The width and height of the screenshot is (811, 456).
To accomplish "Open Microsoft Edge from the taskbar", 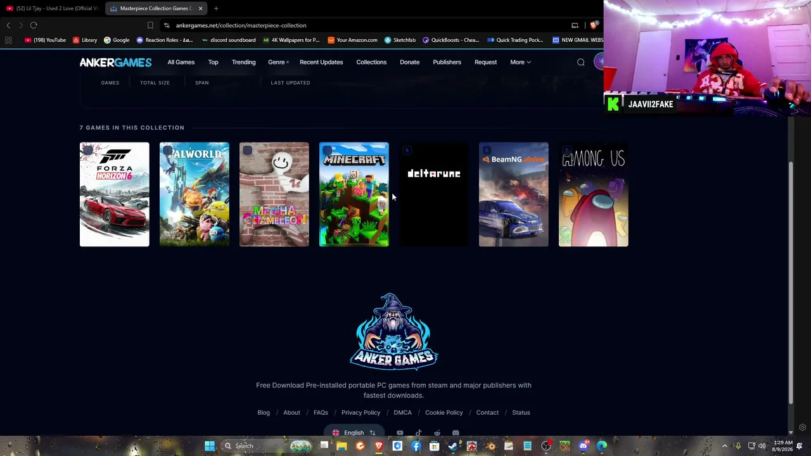I will click(x=602, y=446).
